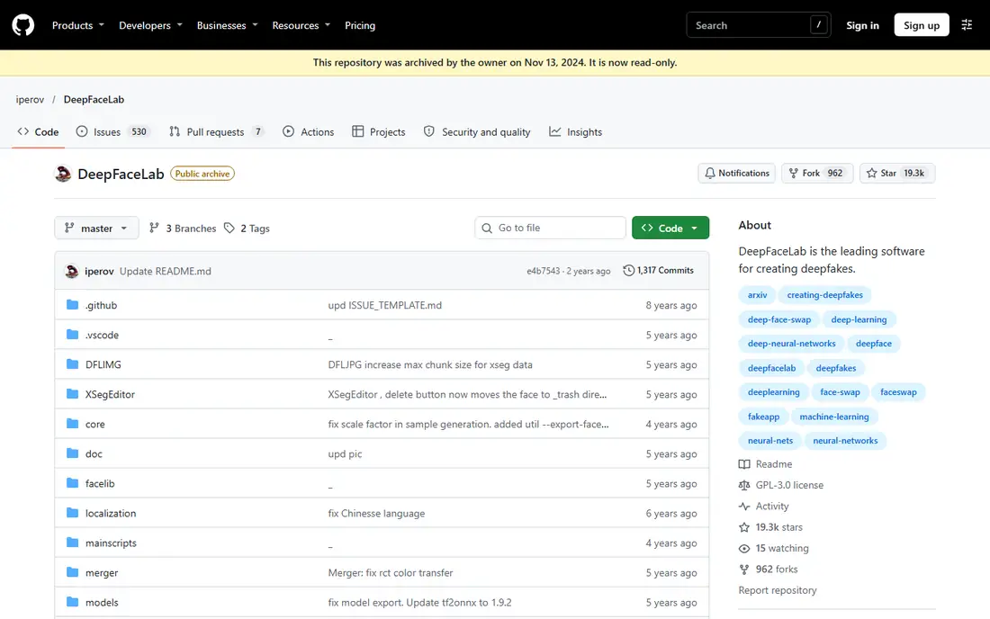Screen dimensions: 990x619
Task: Open the Security and quality tab
Action: (477, 132)
